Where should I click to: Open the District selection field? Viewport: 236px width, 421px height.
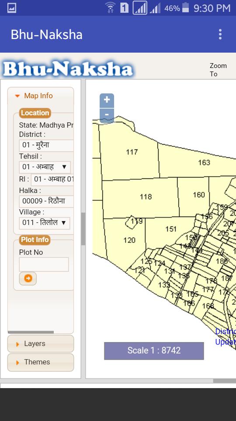coord(46,145)
